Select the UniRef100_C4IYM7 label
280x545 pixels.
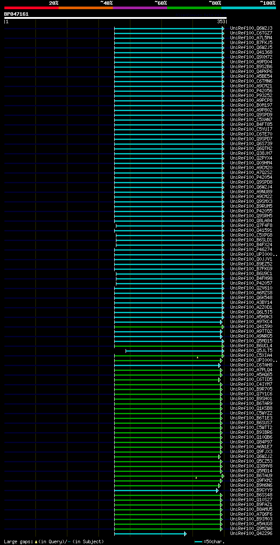(251, 384)
